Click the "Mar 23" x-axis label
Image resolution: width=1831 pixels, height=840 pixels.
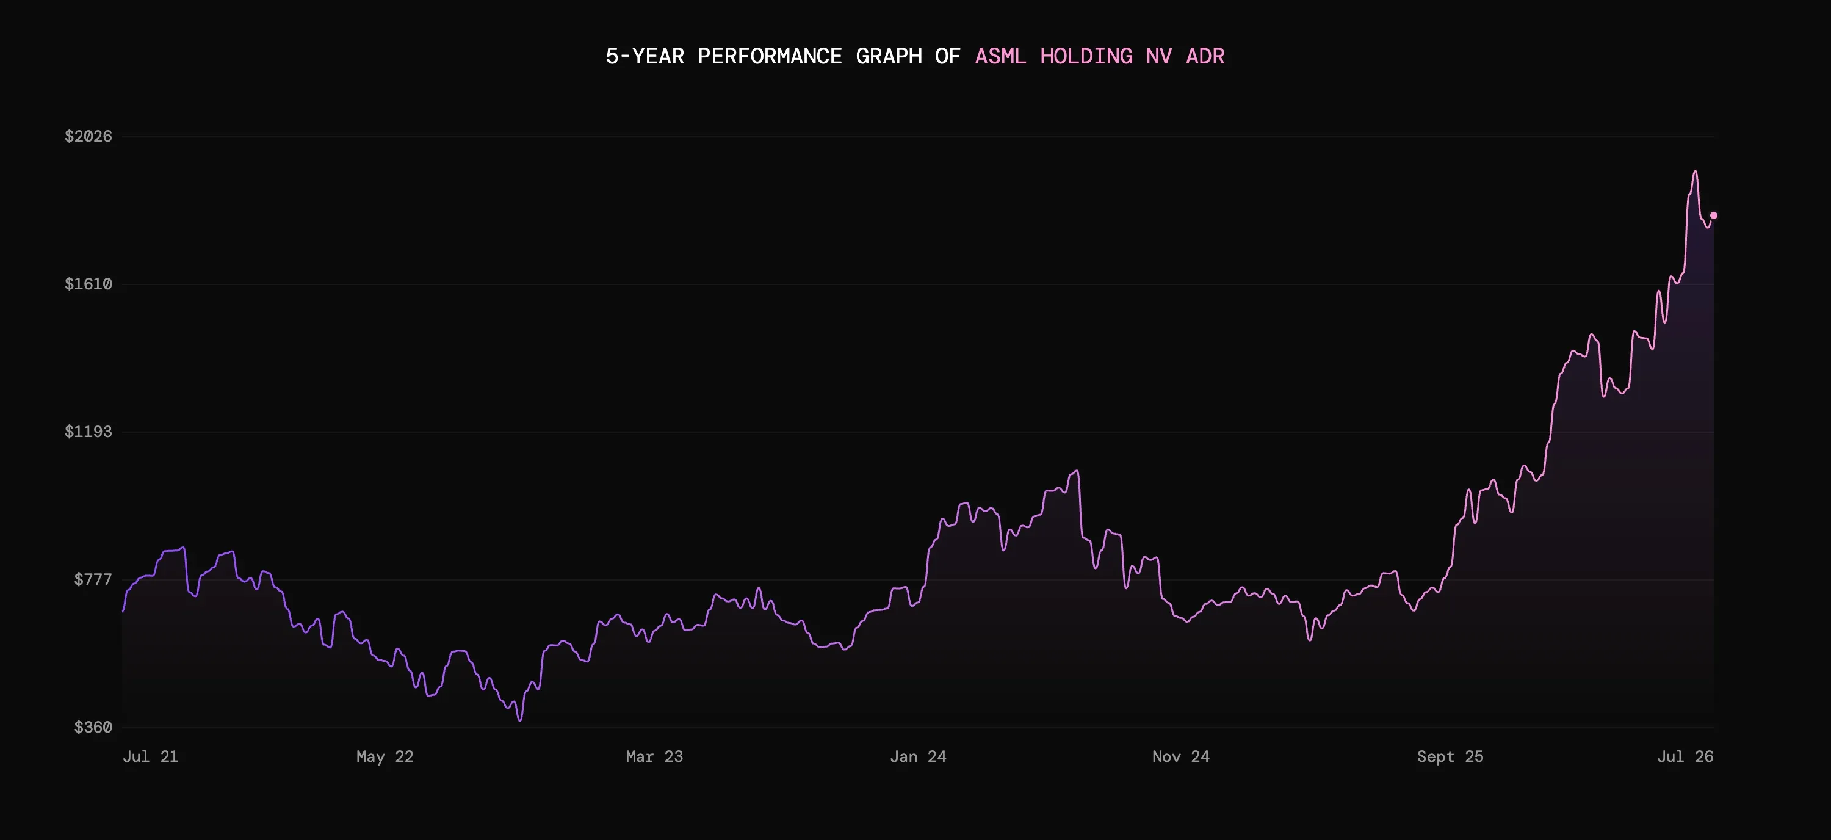654,756
